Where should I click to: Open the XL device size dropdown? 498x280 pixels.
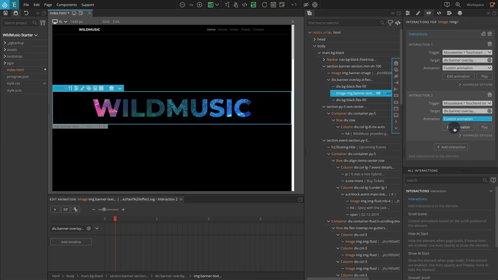click(x=60, y=22)
